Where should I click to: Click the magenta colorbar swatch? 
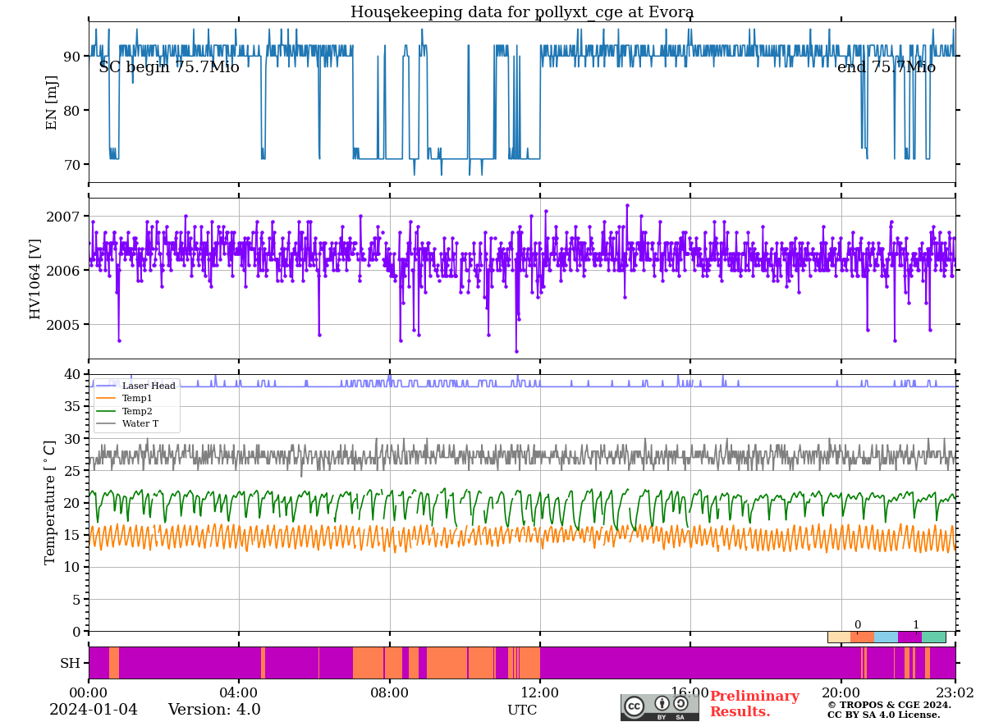909,637
